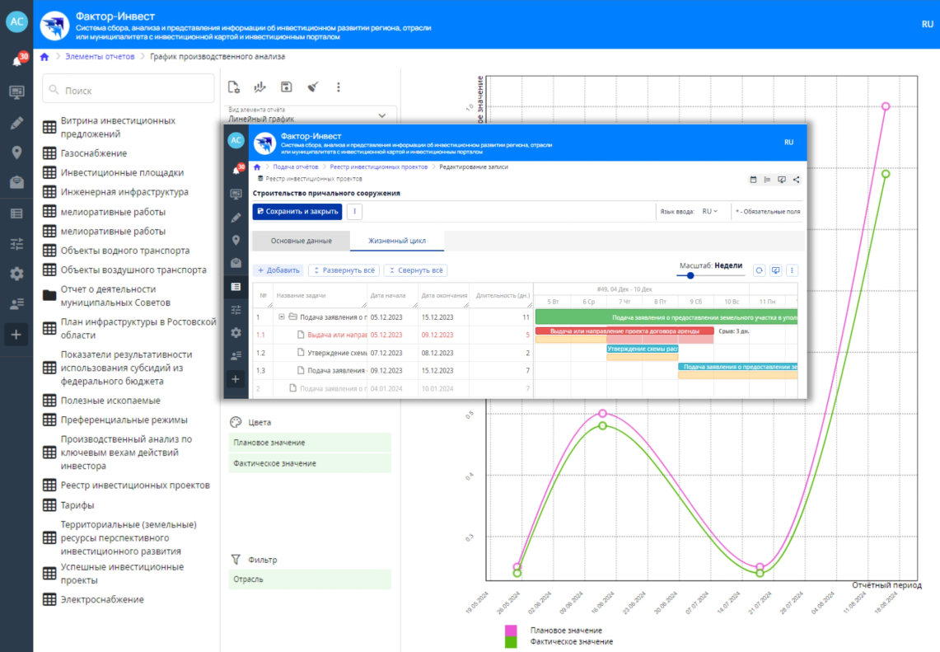Open Объекты воздушного транспорта item
940x652 pixels.
pyautogui.click(x=133, y=270)
